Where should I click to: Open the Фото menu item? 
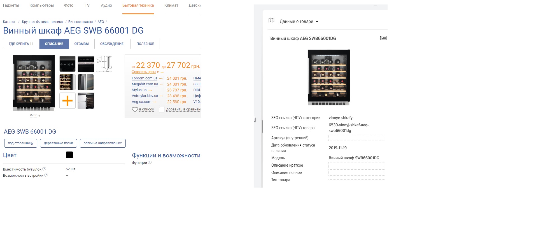pyautogui.click(x=69, y=5)
